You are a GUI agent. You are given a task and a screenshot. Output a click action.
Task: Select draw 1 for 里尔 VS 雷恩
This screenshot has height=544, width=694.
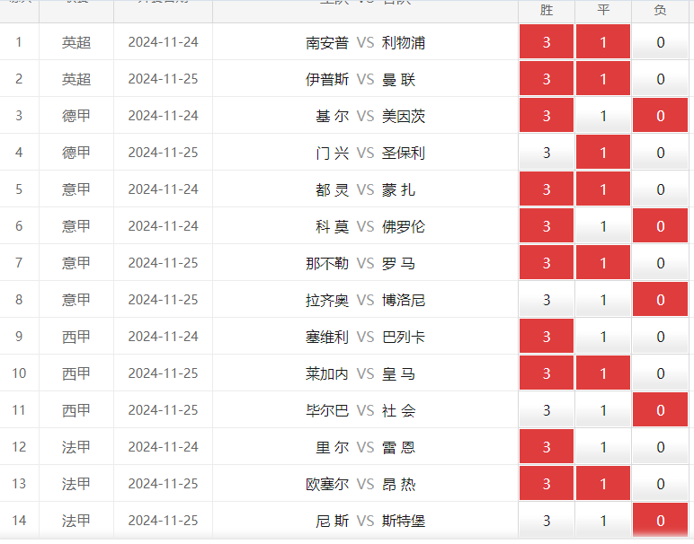coord(603,446)
